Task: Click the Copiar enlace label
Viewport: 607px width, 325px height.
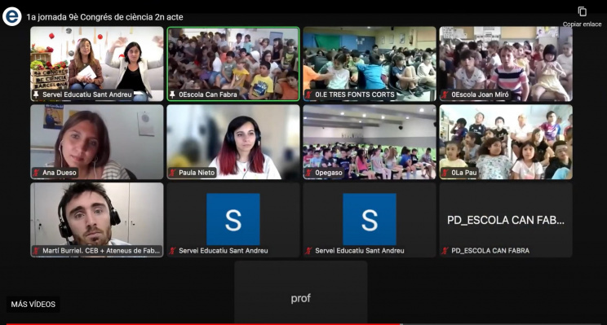Action: tap(582, 24)
